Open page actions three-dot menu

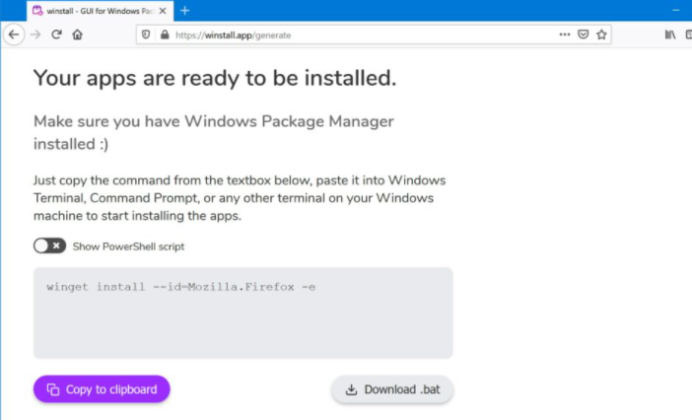coord(565,35)
